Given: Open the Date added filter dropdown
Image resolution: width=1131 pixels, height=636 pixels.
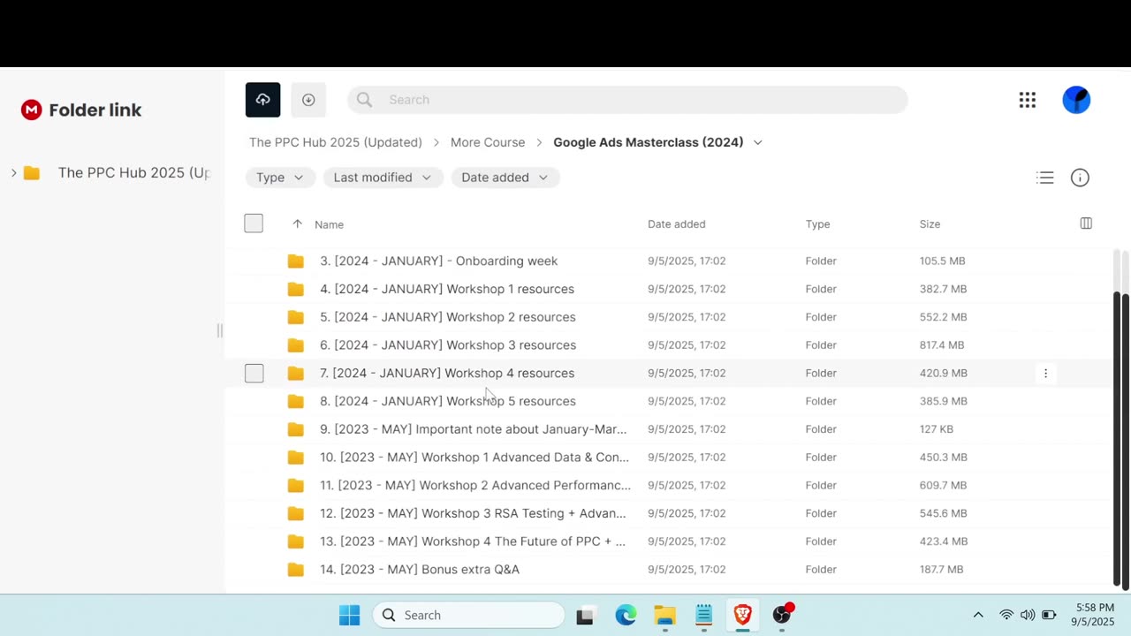Looking at the screenshot, I should click(505, 178).
